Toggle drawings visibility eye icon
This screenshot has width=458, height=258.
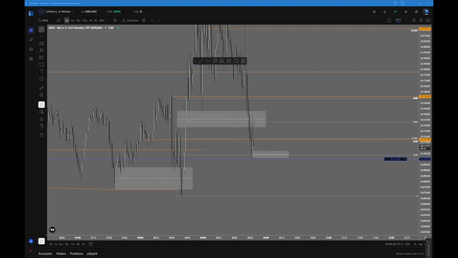click(42, 126)
